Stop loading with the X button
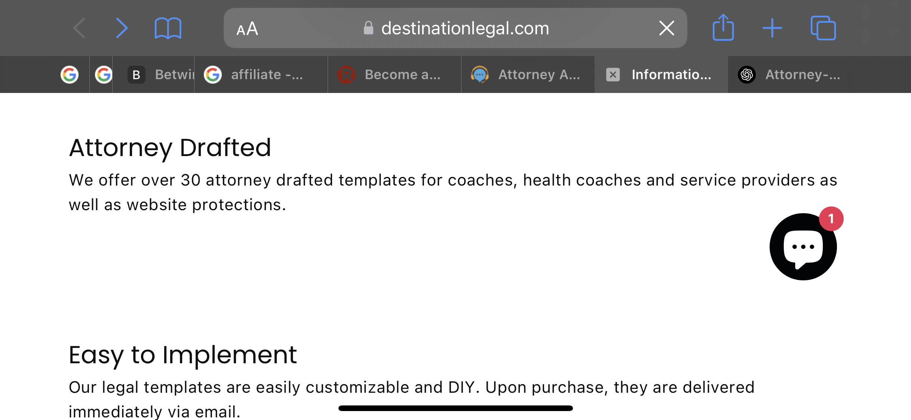This screenshot has width=911, height=420. [x=666, y=28]
